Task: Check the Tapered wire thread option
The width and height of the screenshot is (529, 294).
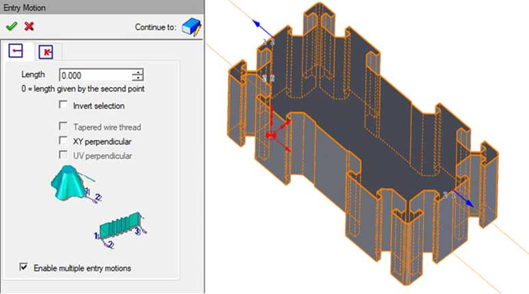Action: 64,126
